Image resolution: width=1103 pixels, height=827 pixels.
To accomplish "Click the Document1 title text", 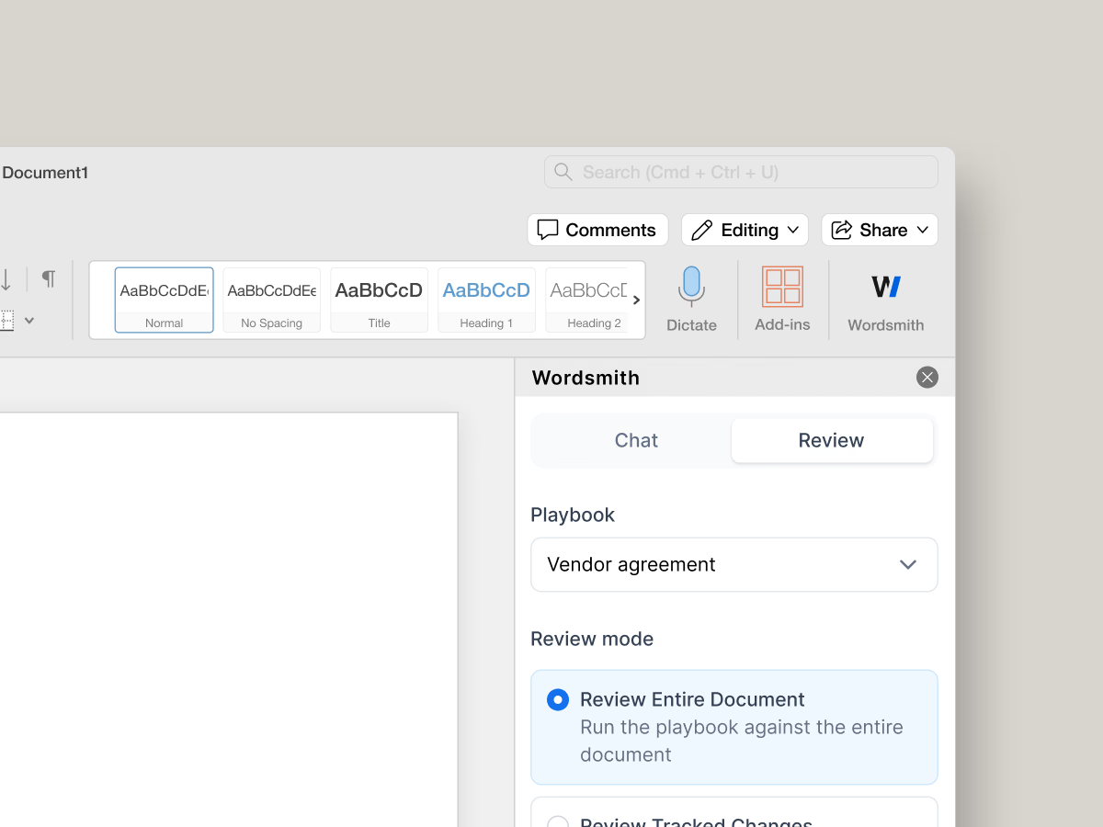I will (45, 173).
